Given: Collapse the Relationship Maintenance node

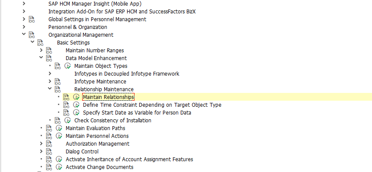Looking at the screenshot, I should [50, 89].
